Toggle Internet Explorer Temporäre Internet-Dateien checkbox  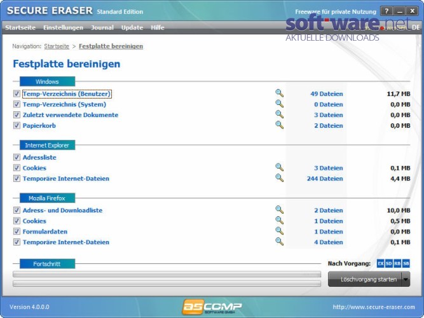point(17,178)
